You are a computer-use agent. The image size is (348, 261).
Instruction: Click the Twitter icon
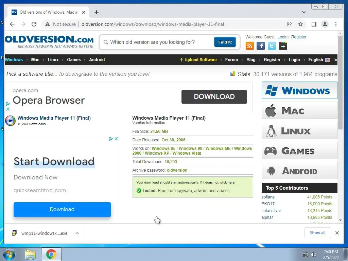(x=272, y=46)
